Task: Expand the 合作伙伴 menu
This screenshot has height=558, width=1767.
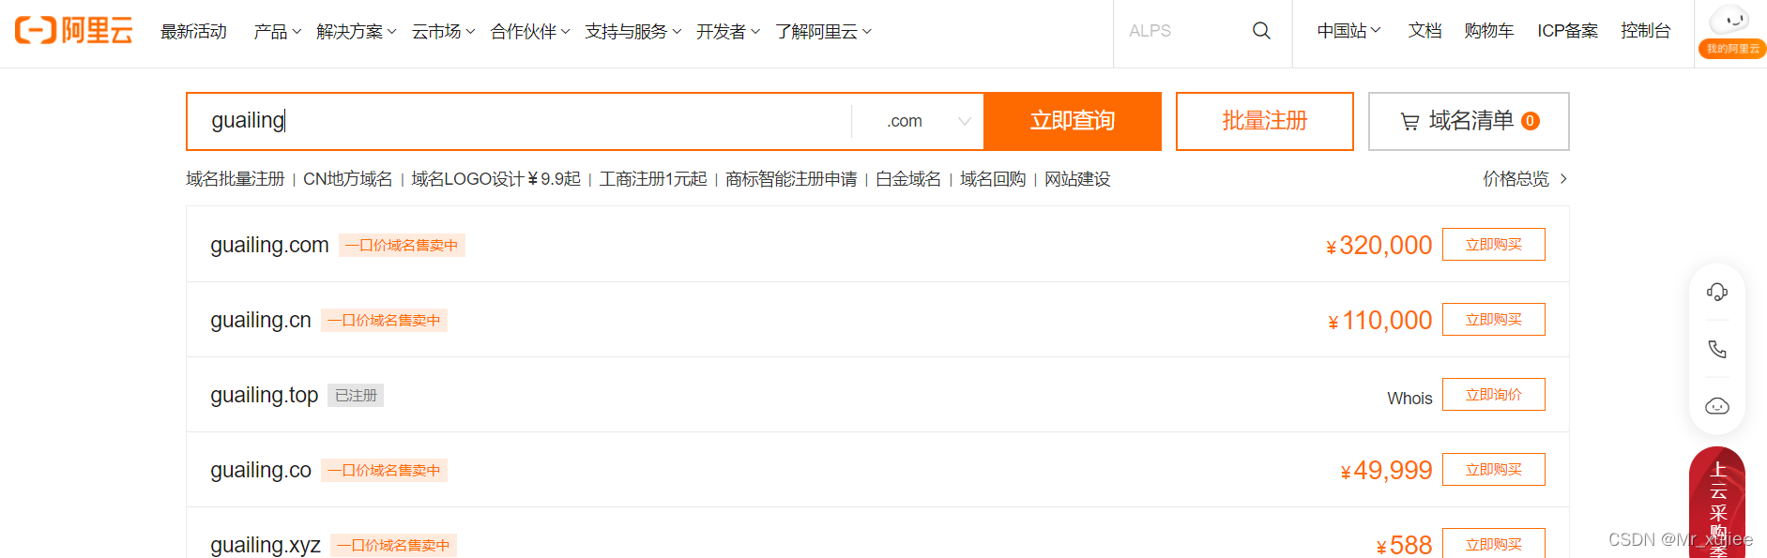Action: point(530,32)
